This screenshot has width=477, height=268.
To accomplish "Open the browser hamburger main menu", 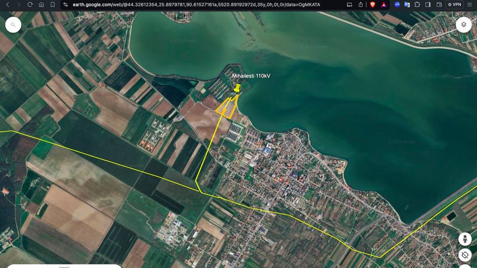I will pos(470,5).
